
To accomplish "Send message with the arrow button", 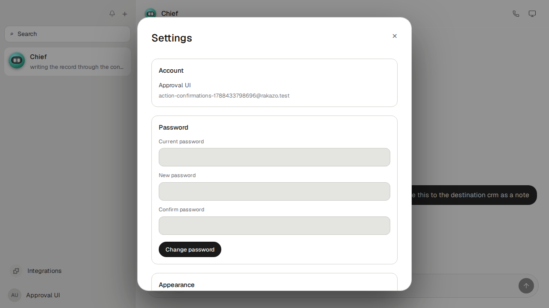I will (526, 286).
